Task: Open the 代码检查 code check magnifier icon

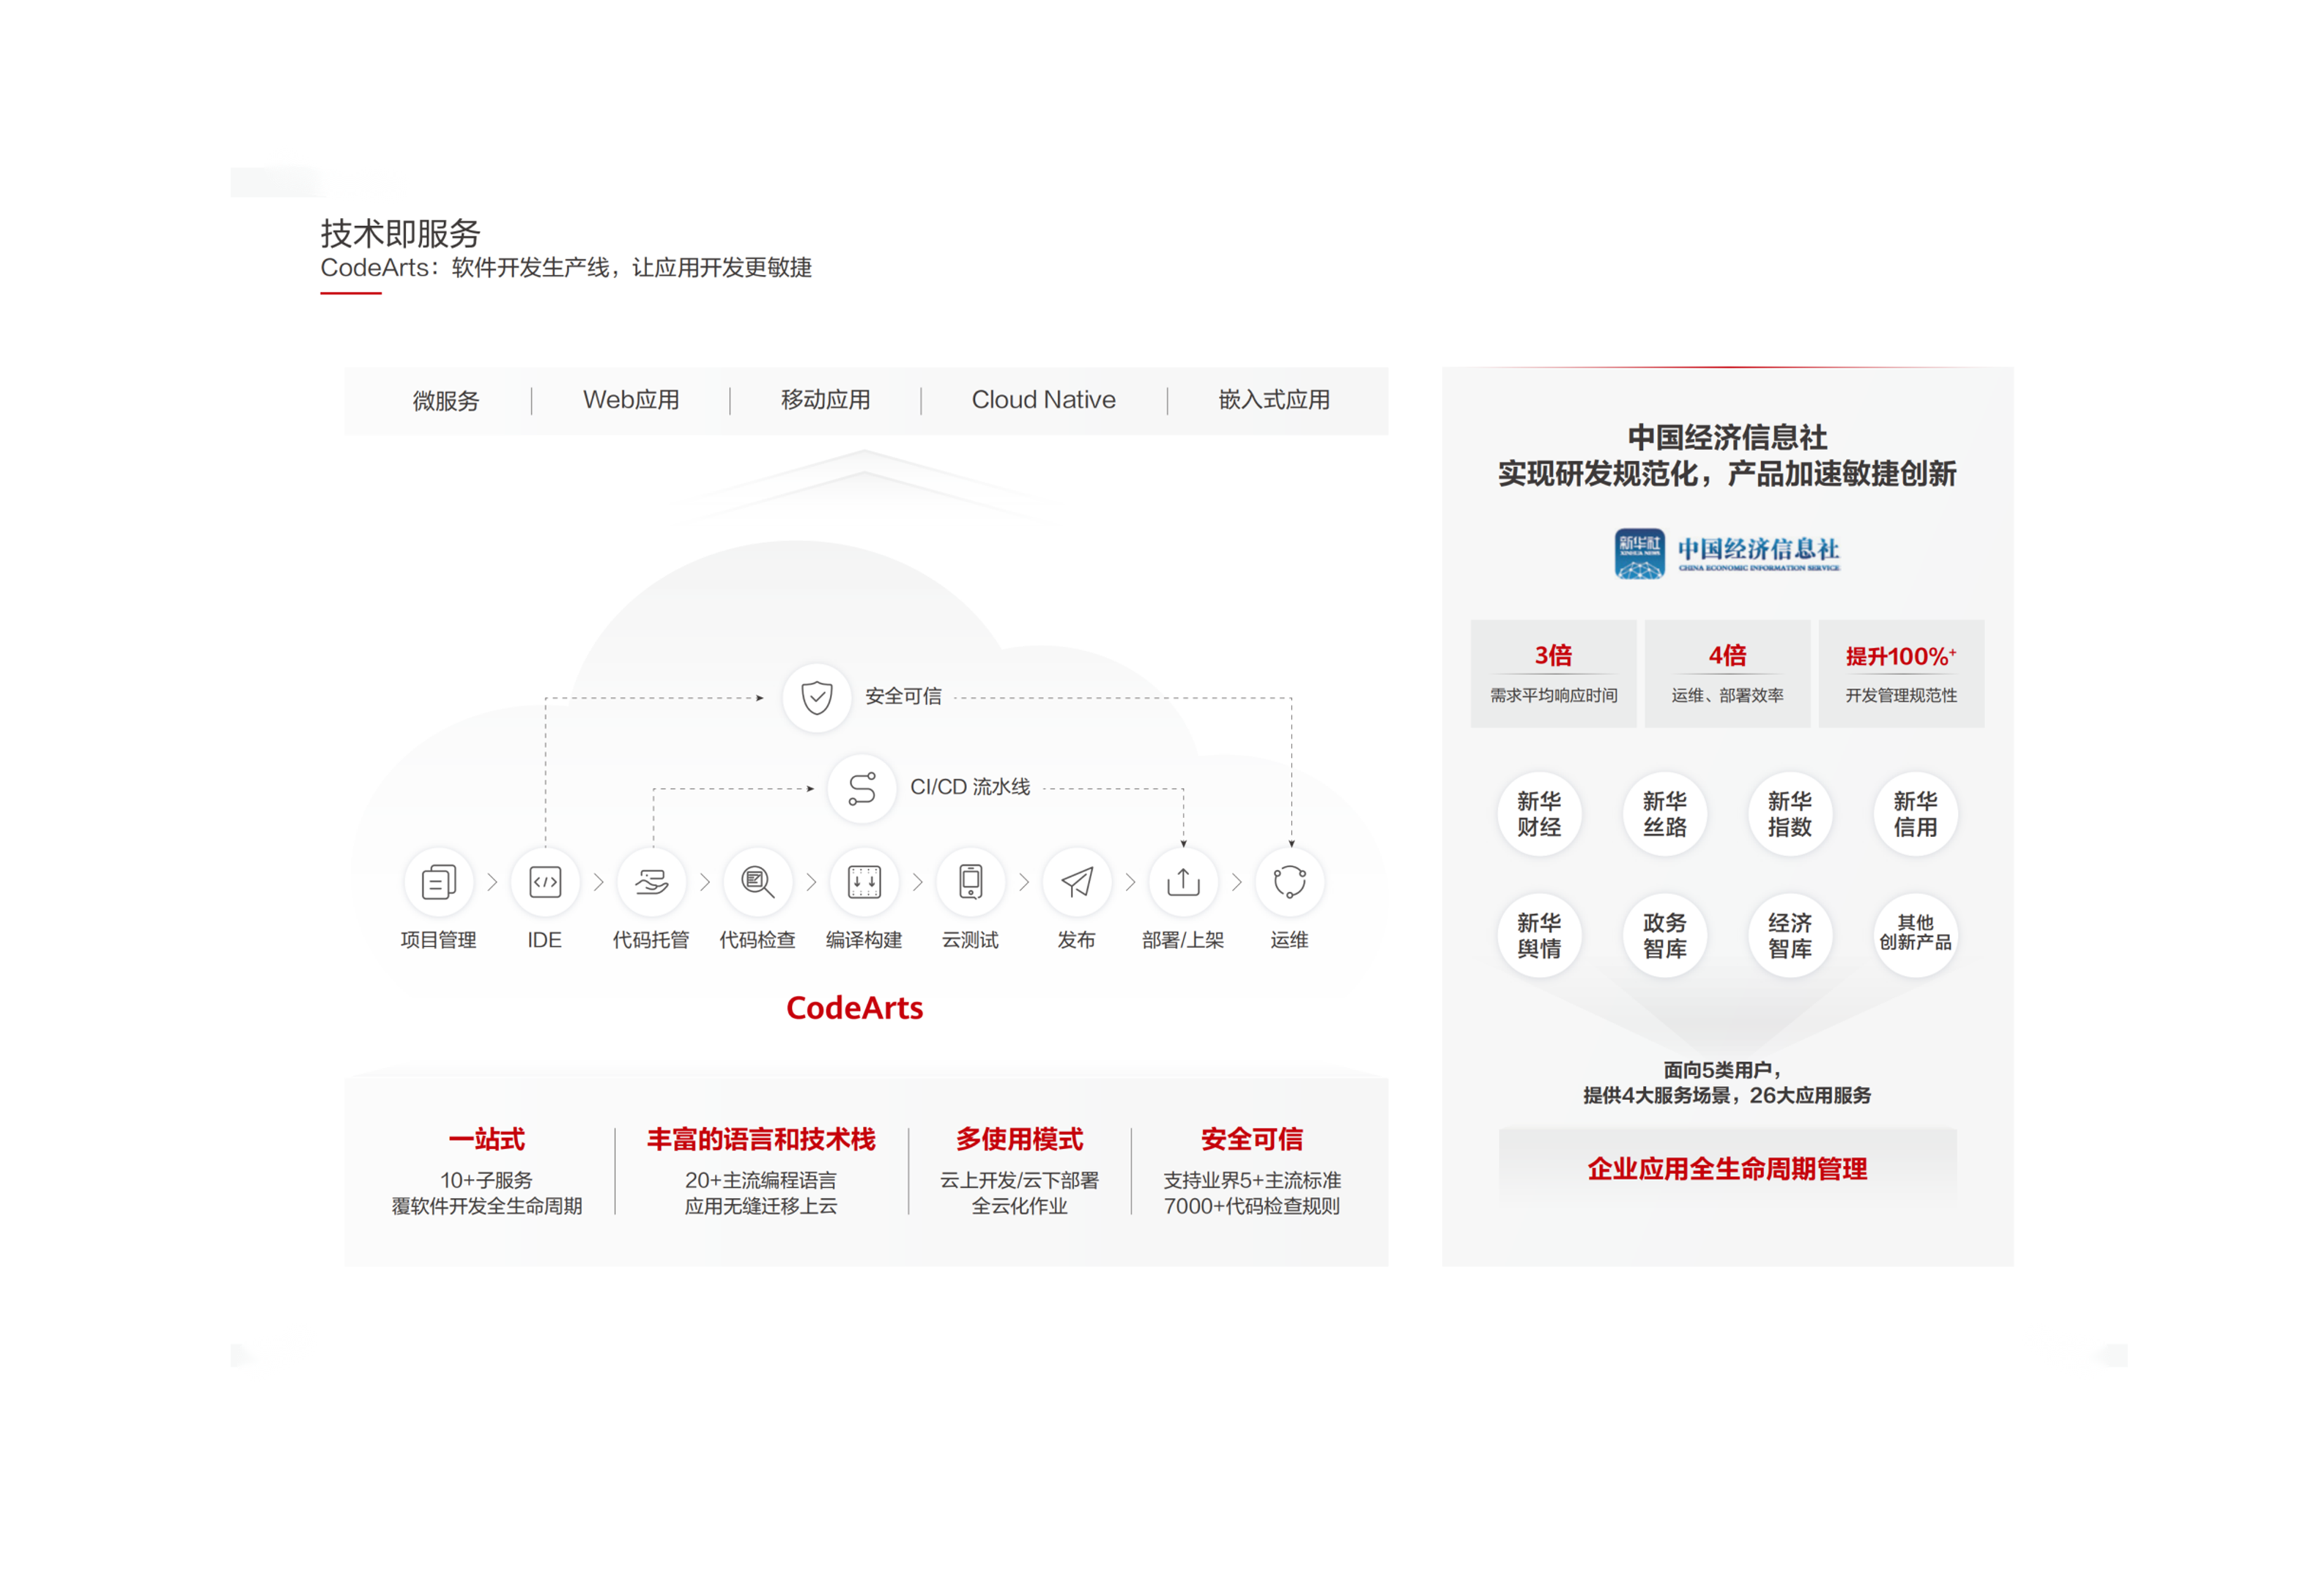Action: tap(757, 882)
